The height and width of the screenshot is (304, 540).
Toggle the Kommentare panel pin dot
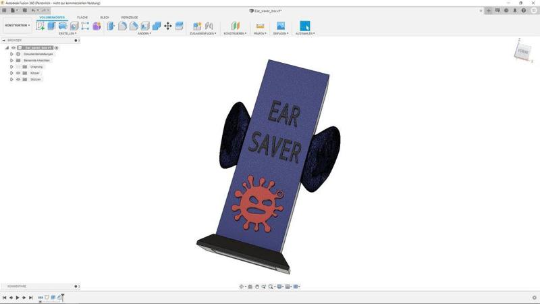tap(76, 286)
